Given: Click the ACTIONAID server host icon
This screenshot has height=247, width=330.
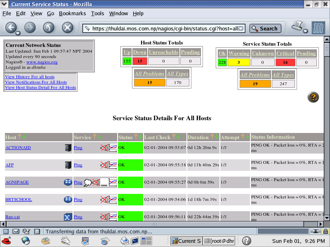Looking at the screenshot, I should pos(68,148).
